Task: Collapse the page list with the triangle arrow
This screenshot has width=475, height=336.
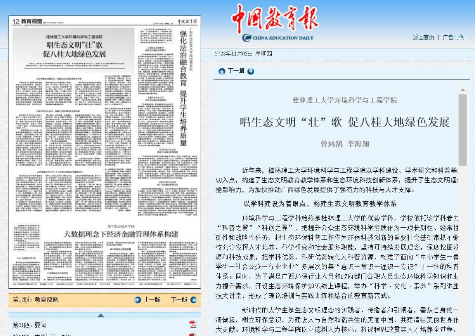Action: pyautogui.click(x=101, y=315)
